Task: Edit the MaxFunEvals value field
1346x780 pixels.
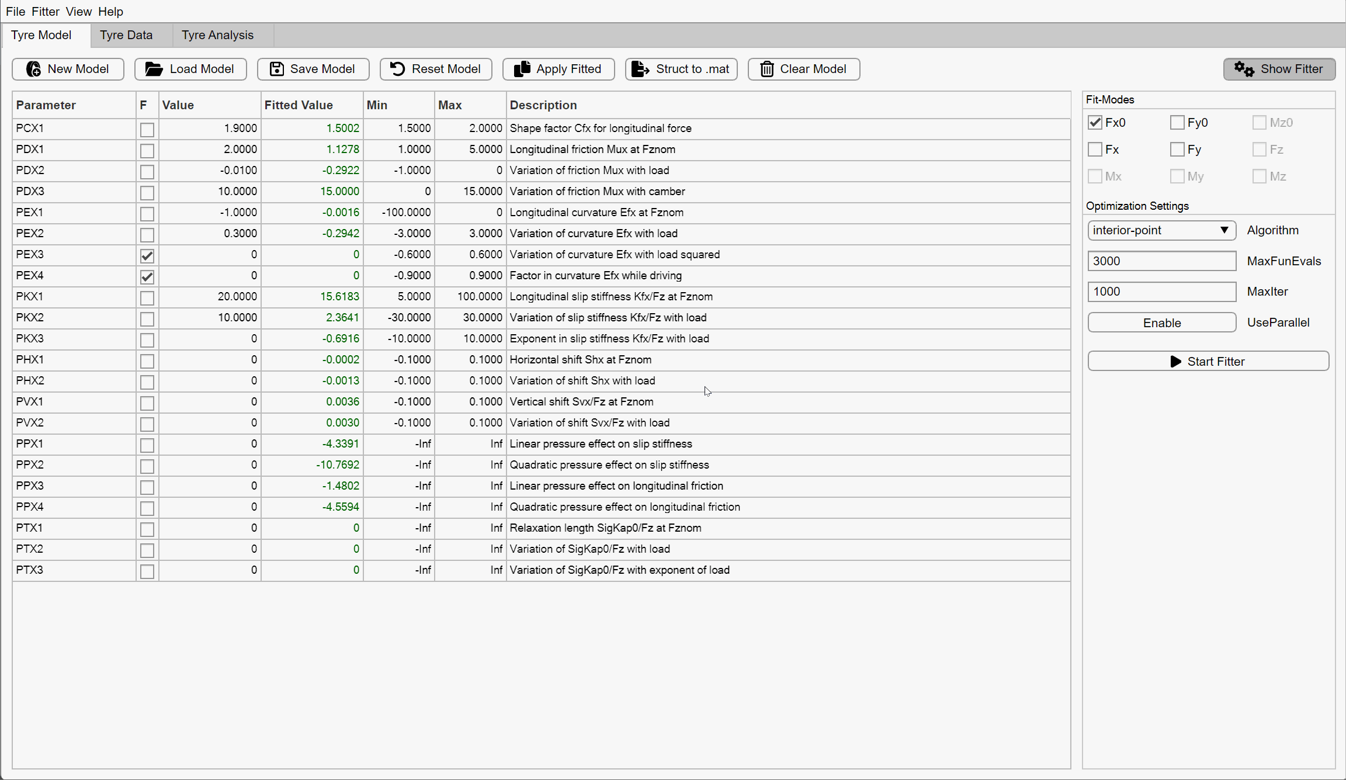Action: 1161,261
